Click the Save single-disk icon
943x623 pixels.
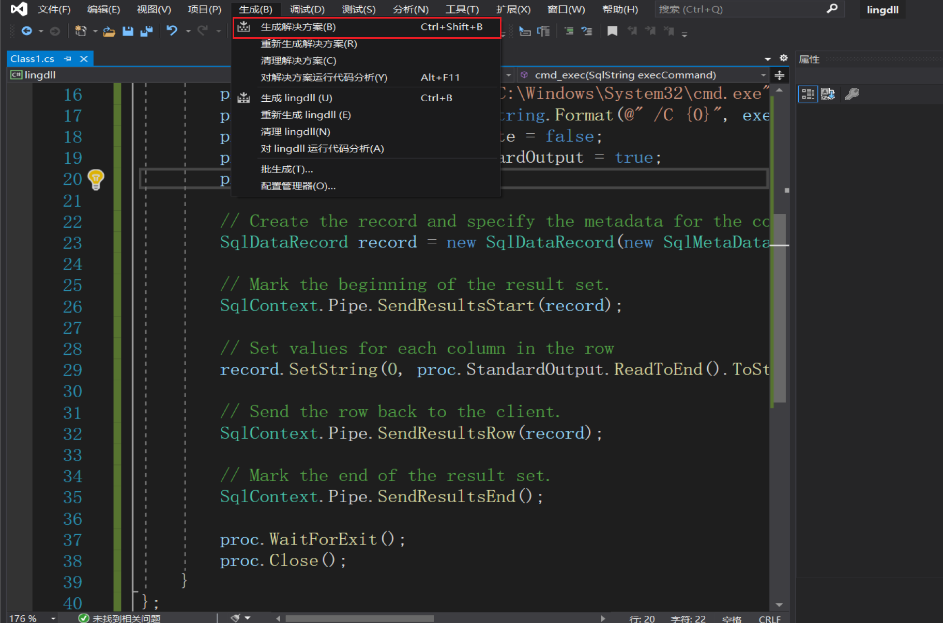pyautogui.click(x=128, y=31)
